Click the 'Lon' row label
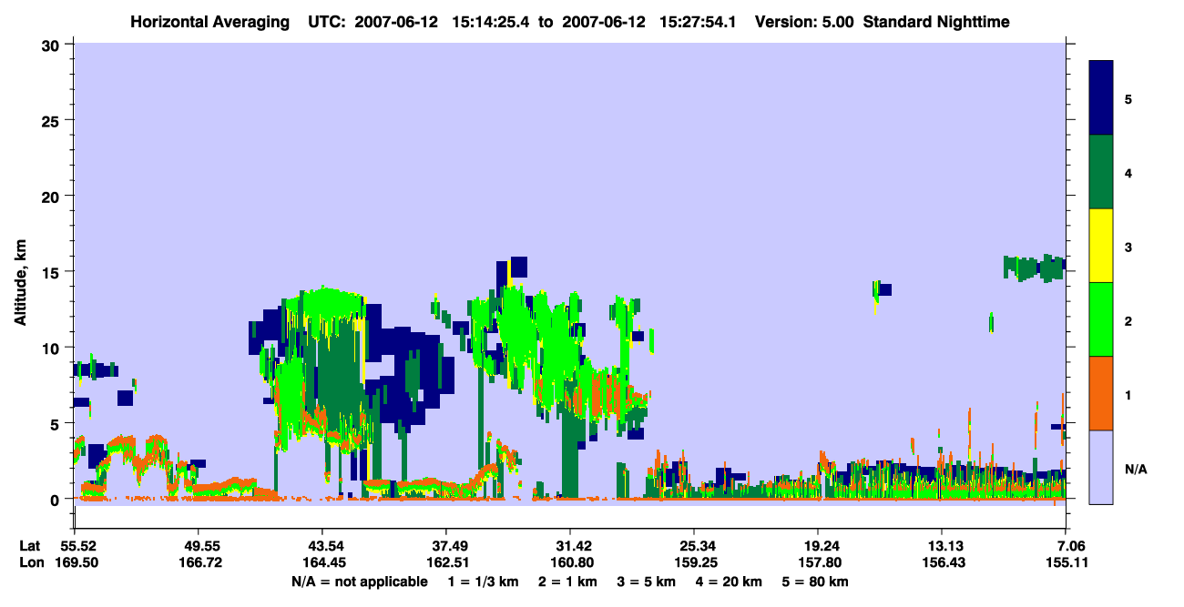This screenshot has height=607, width=1184. click(31, 563)
